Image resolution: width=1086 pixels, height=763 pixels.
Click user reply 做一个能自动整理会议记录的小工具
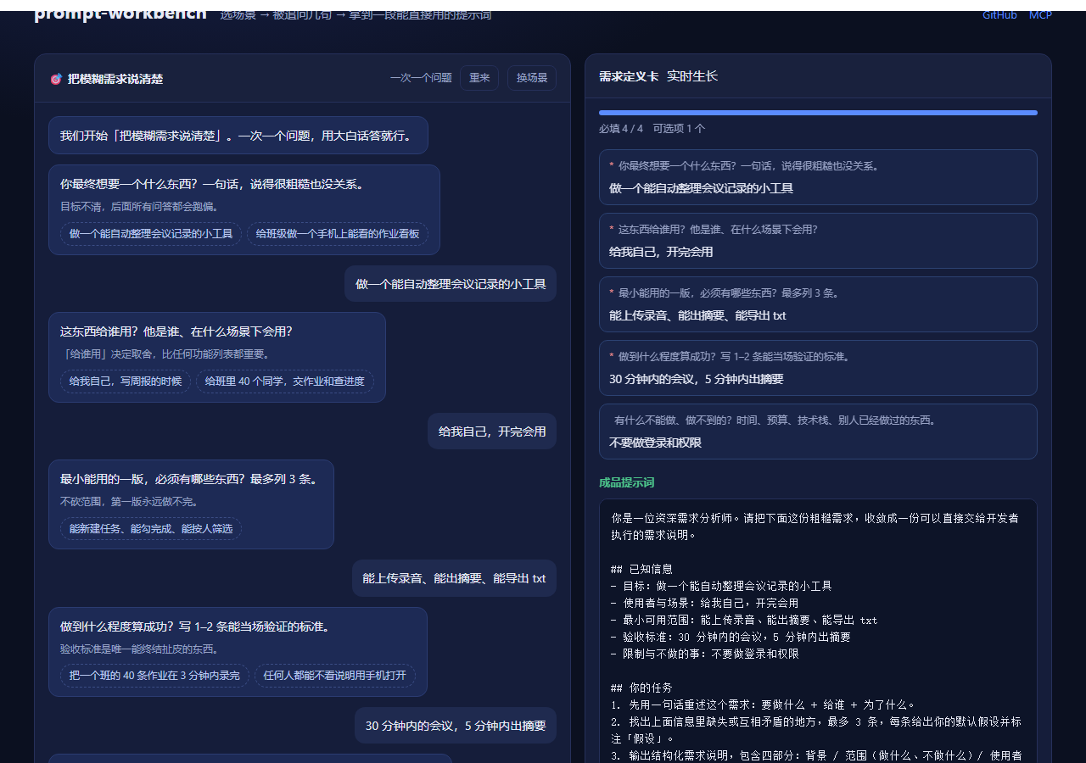click(x=451, y=284)
